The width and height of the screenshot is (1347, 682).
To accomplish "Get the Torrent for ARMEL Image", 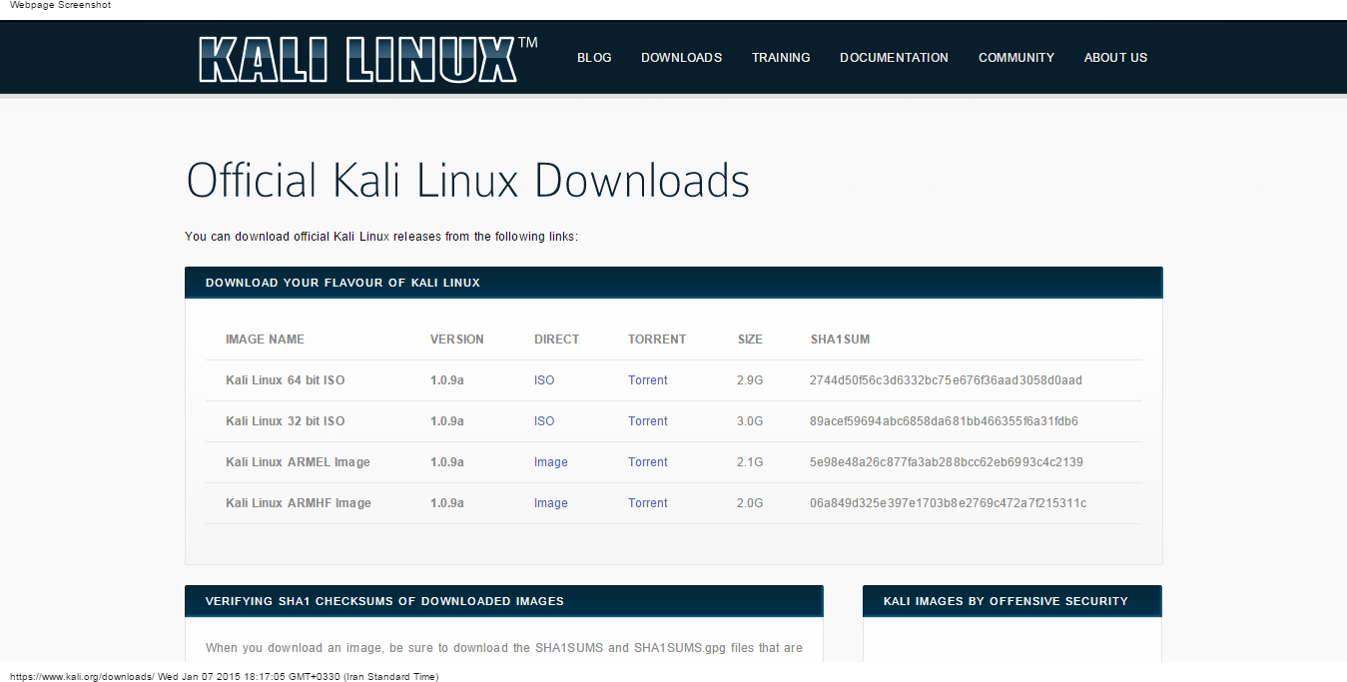I will 648,462.
